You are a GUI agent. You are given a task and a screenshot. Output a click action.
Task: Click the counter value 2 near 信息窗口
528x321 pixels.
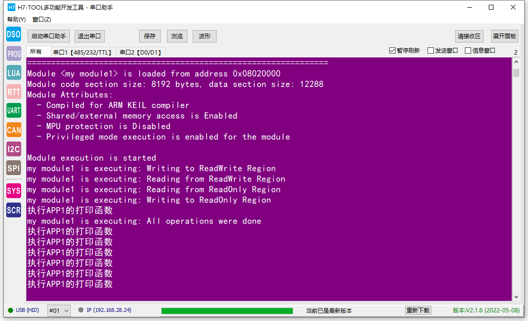[516, 52]
